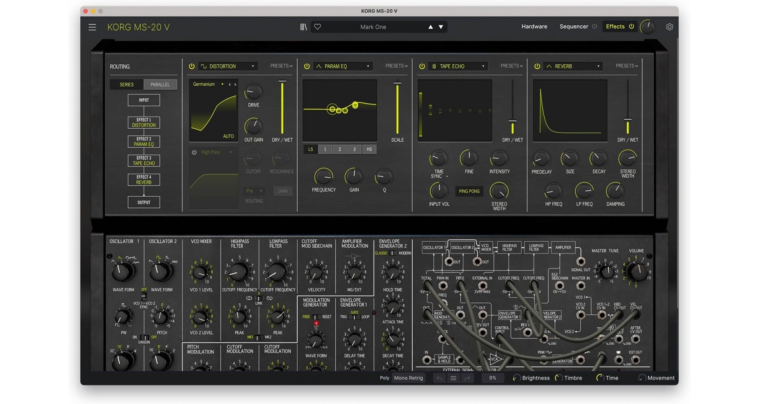Enable the PING PONG button
Image resolution: width=759 pixels, height=404 pixels.
469,191
